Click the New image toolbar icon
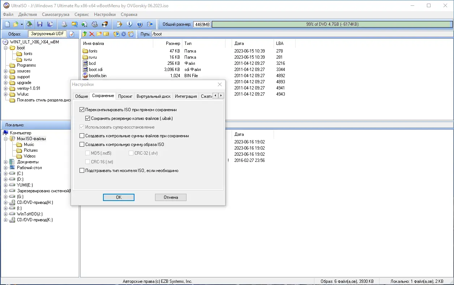454x285 pixels. coord(7,24)
